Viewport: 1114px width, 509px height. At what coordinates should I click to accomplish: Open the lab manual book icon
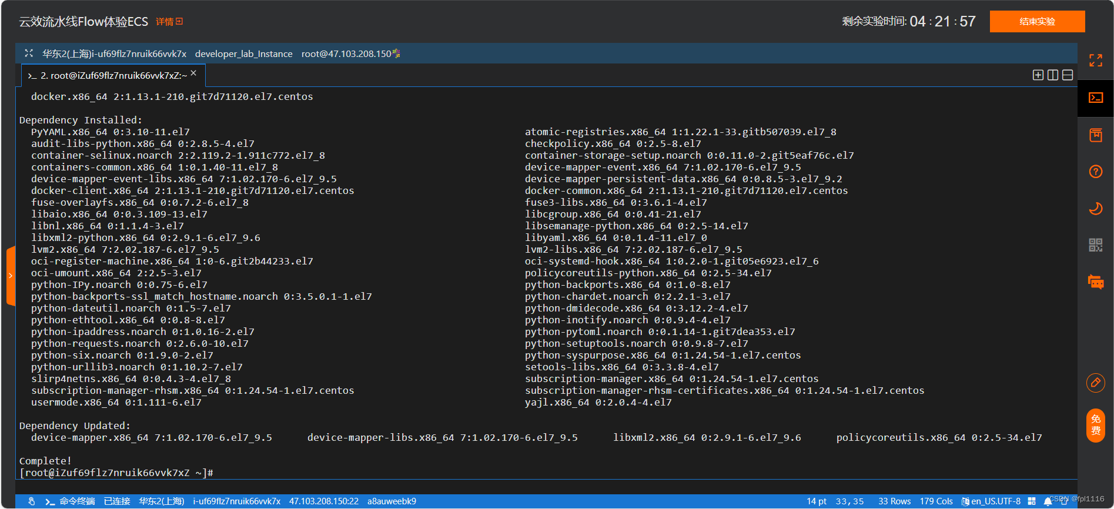point(1095,135)
